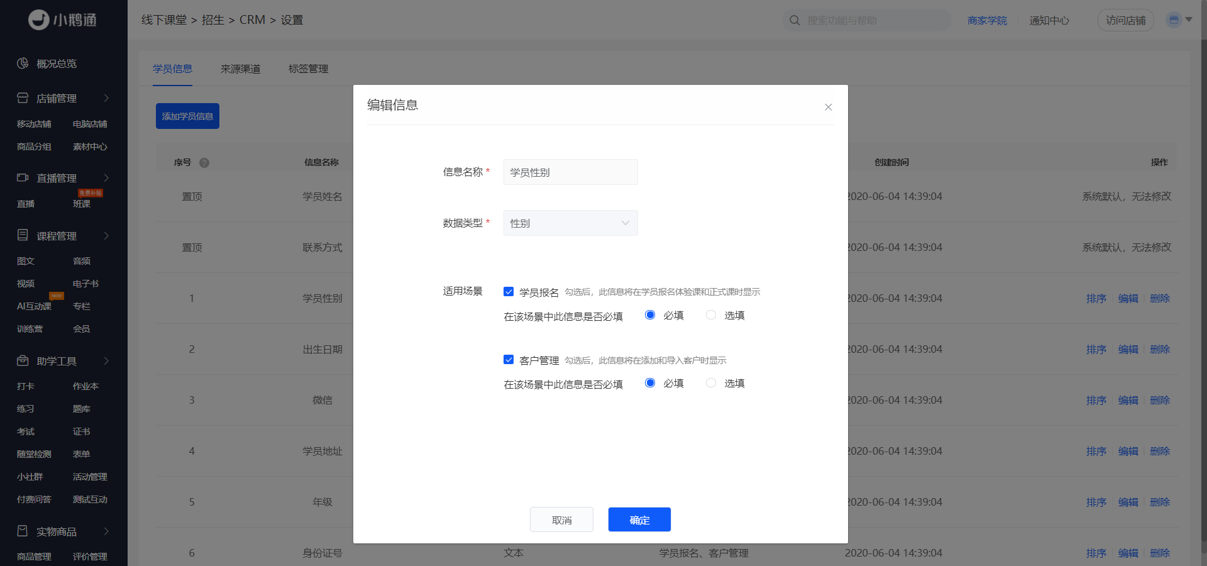Switch to the 来源渠道 tab
Screen dimensions: 1207x566
tap(241, 69)
